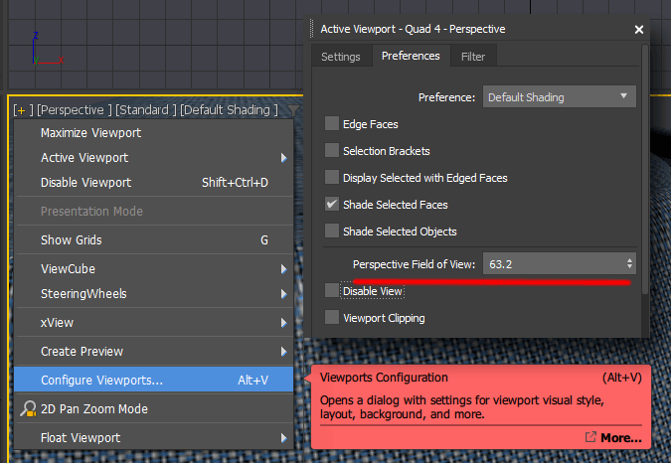
Task: Expand the ViewCube submenu arrow
Action: 283,269
